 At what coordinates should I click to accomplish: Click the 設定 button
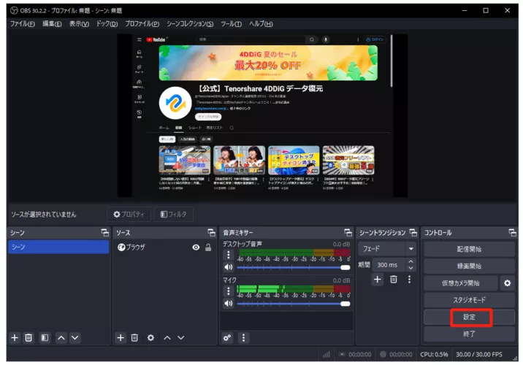(470, 317)
